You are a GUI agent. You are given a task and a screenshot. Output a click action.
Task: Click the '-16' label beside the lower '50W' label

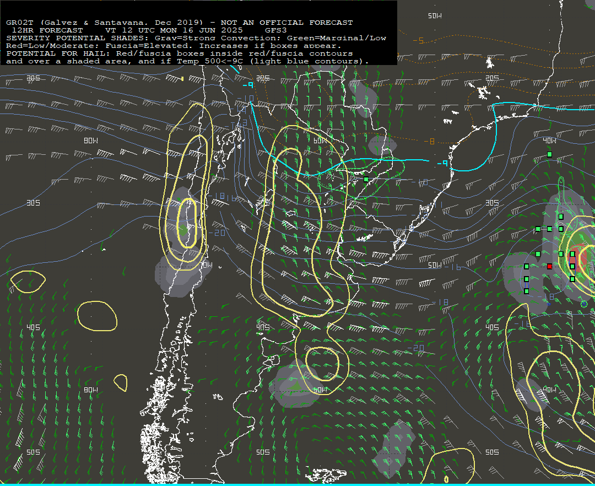[452, 267]
